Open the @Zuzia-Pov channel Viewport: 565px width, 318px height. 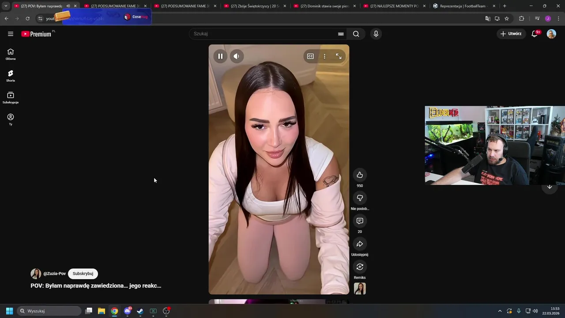pos(54,274)
